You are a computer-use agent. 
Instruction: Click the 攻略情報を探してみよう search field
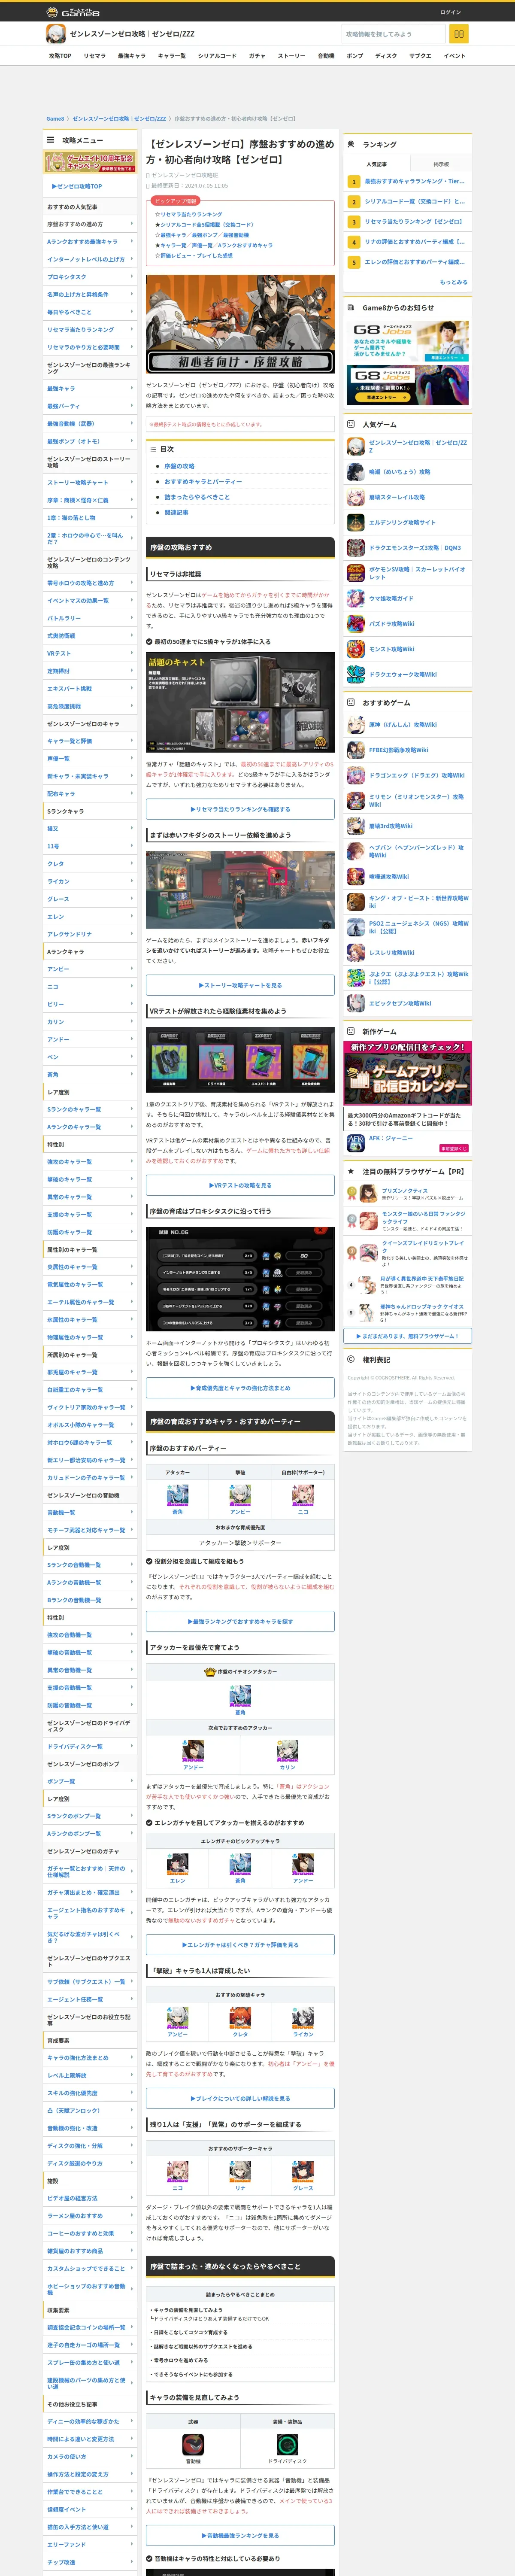point(393,34)
